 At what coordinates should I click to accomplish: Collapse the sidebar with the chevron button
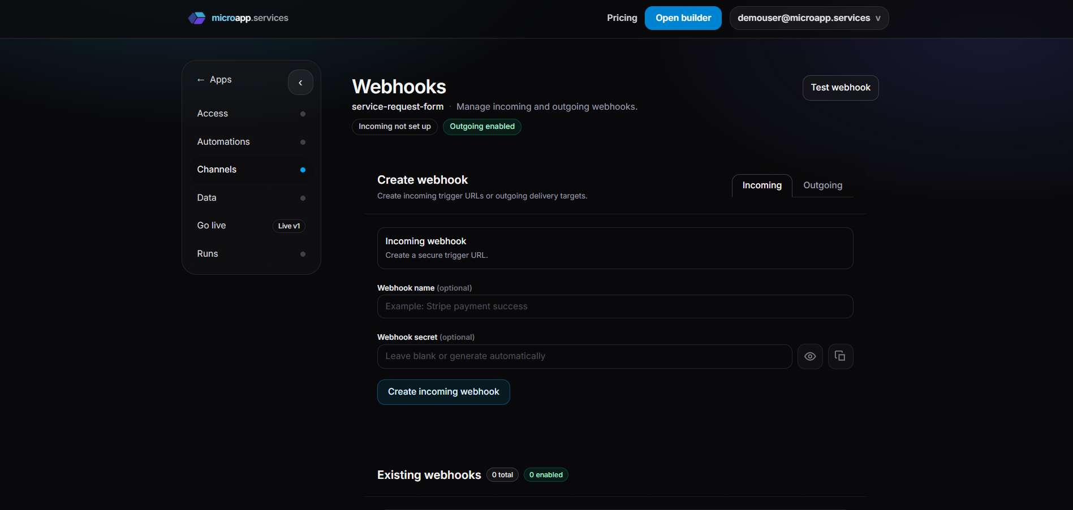(x=300, y=82)
